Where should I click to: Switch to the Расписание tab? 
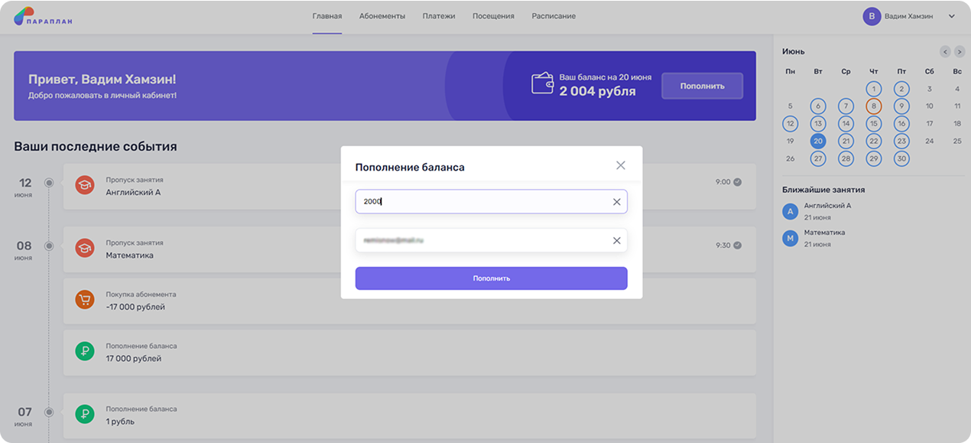coord(554,16)
